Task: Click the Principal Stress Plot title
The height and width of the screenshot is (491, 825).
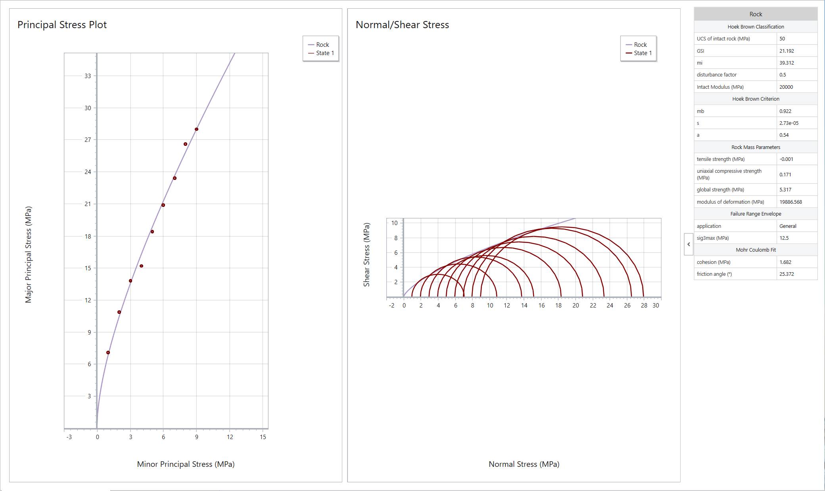Action: click(62, 24)
